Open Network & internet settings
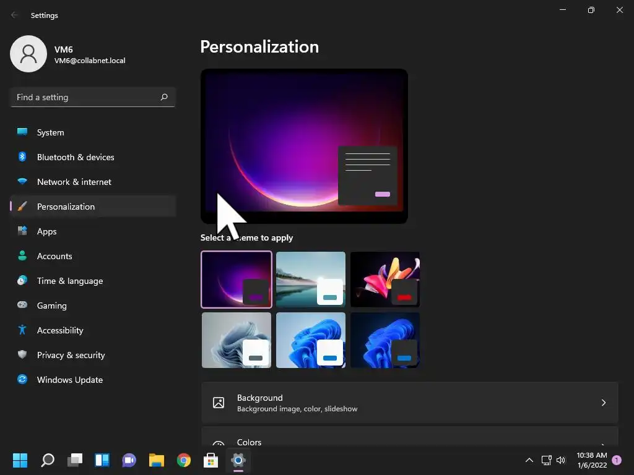The image size is (634, 475). 93,182
